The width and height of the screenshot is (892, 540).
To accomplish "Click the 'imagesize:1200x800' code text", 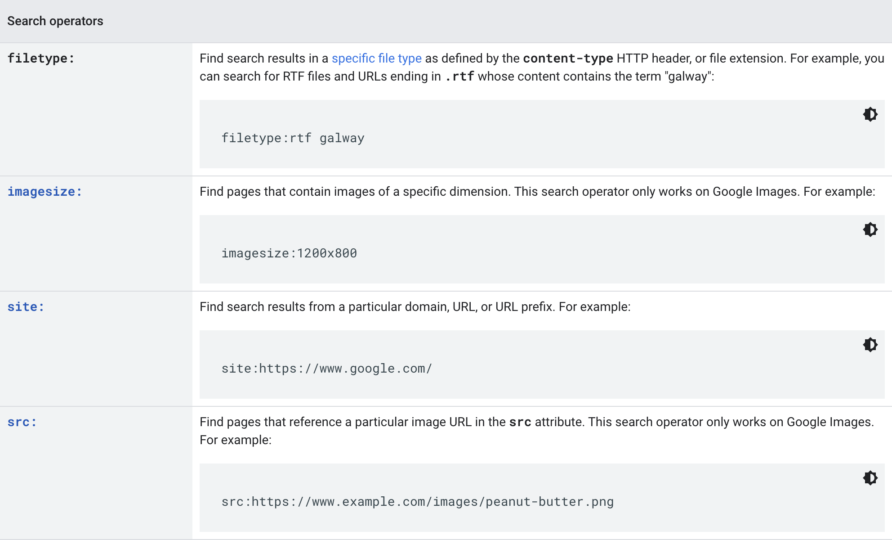I will (289, 253).
